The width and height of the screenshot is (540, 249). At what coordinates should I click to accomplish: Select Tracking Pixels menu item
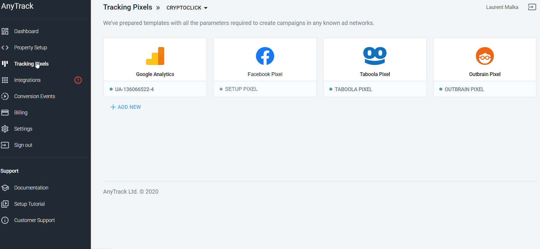coord(31,64)
